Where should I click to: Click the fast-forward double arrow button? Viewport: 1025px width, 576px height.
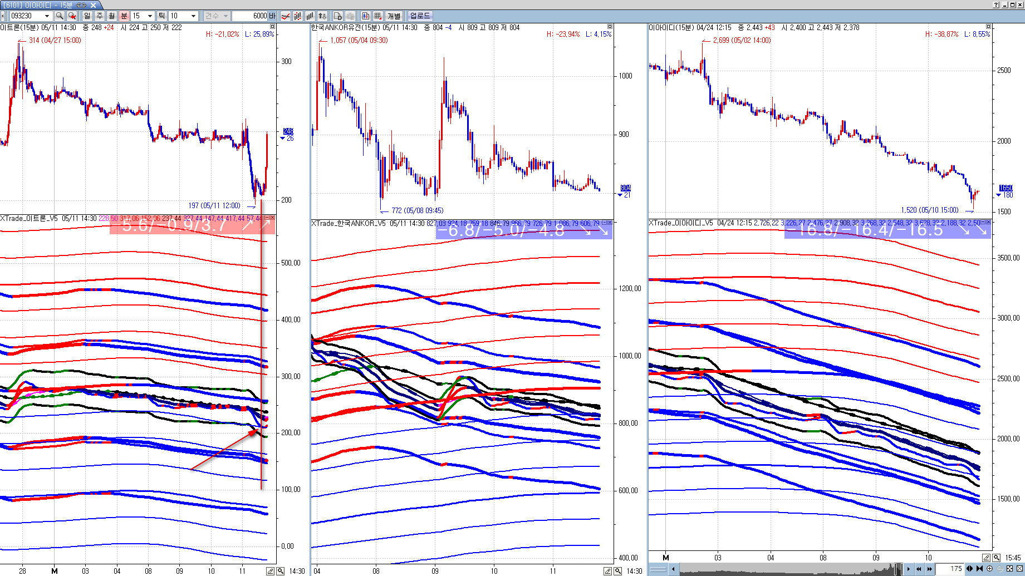929,569
